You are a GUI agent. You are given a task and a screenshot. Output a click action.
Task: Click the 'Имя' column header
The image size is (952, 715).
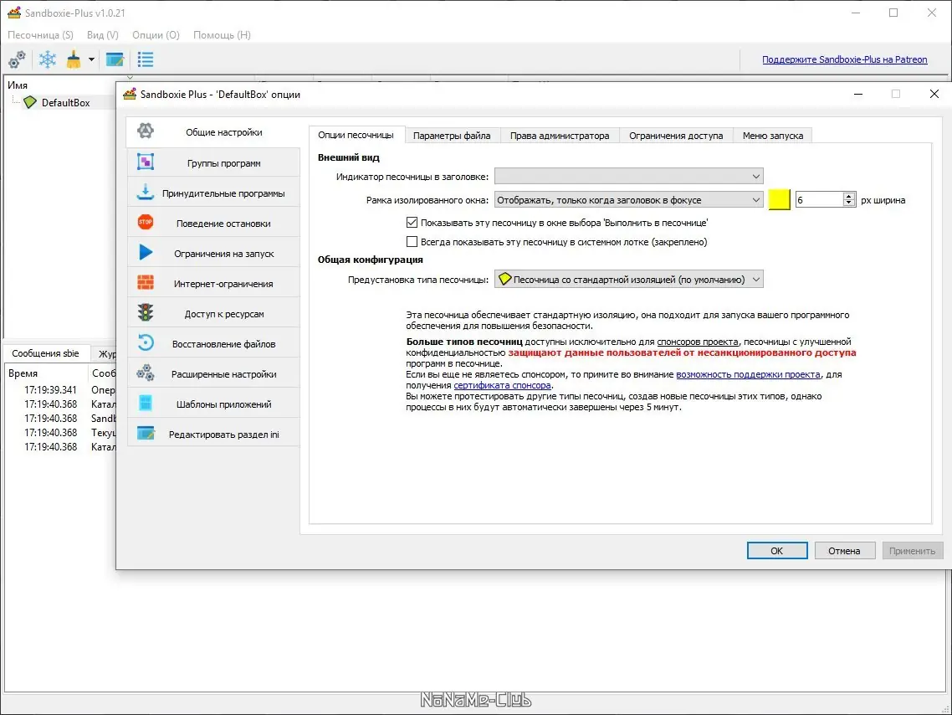[x=18, y=85]
